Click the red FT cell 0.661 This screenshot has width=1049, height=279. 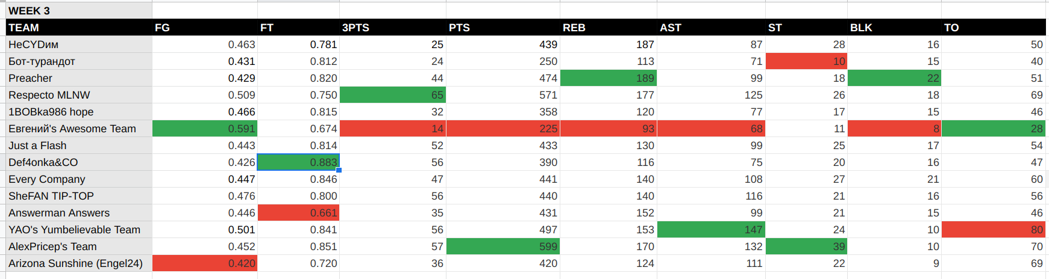tap(298, 213)
